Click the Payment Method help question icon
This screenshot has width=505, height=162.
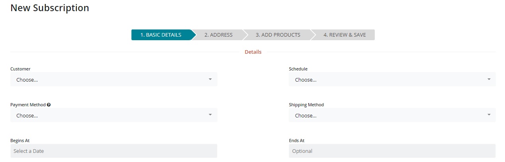coord(49,105)
